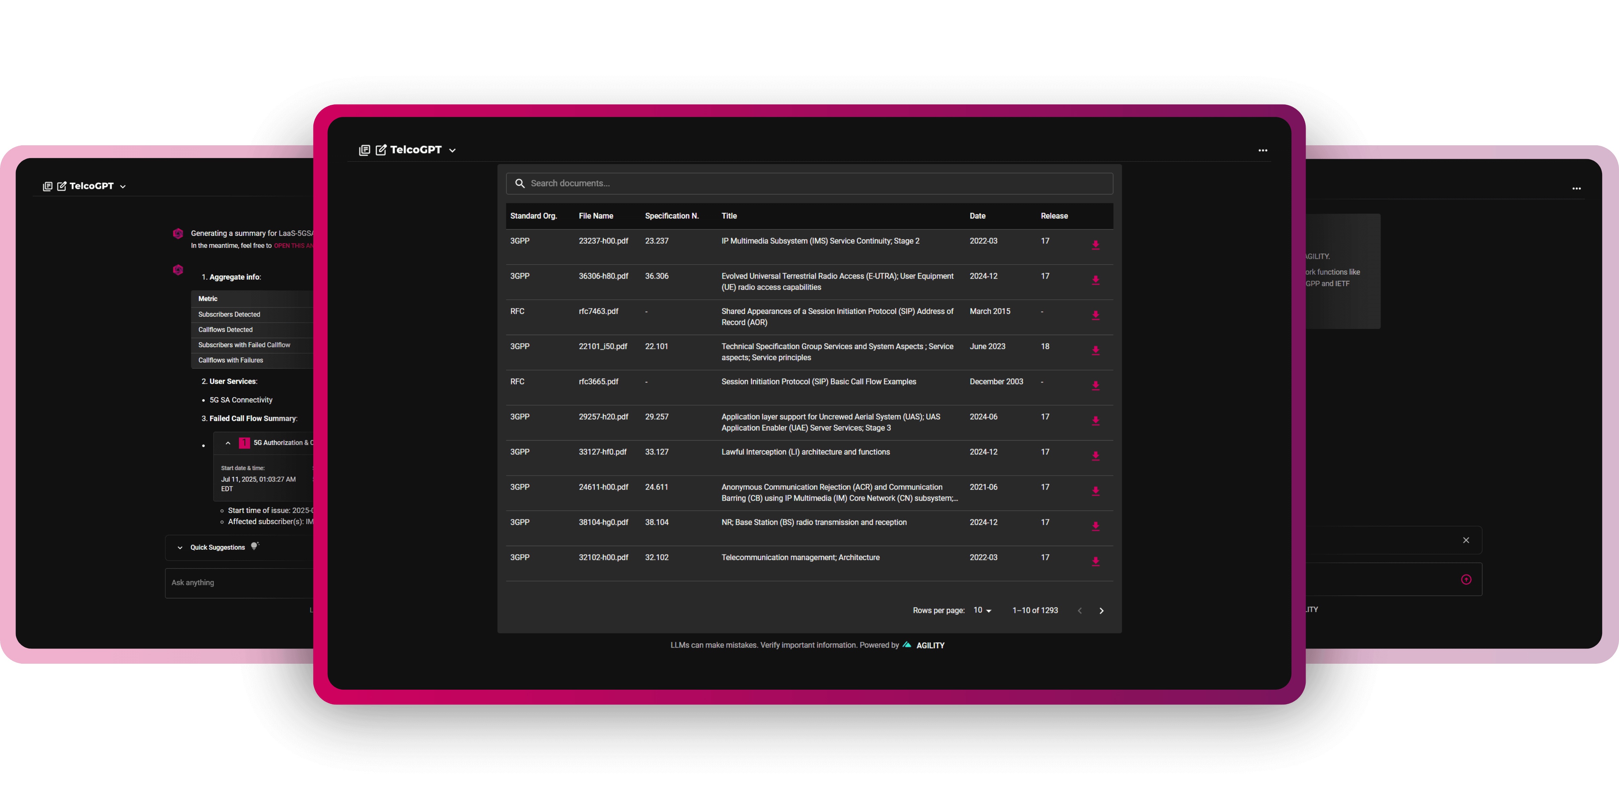
Task: Open the document library icon in the center window
Action: coord(364,150)
